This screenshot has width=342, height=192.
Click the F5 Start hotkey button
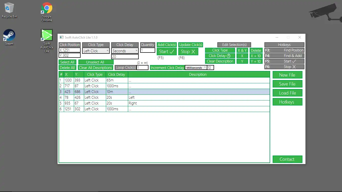tap(284, 61)
